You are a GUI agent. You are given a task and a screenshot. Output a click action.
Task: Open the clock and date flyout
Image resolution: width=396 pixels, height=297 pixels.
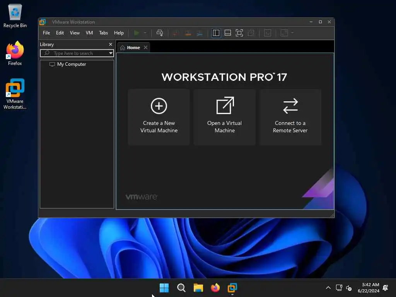[x=368, y=288]
